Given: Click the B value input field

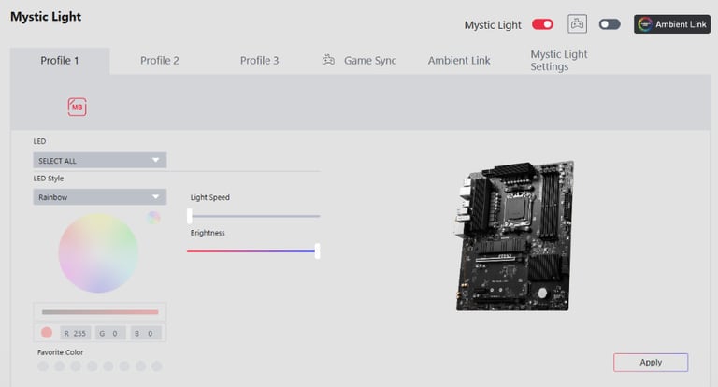Looking at the screenshot, I should coord(146,333).
